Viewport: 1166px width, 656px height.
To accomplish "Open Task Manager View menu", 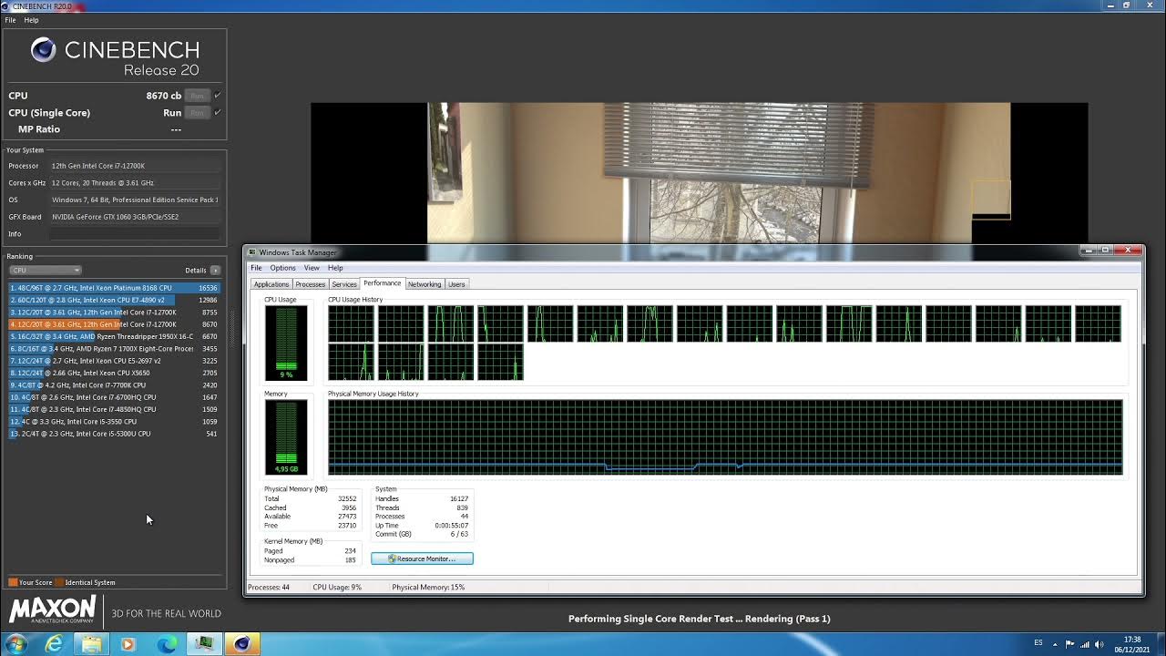I will coord(312,268).
